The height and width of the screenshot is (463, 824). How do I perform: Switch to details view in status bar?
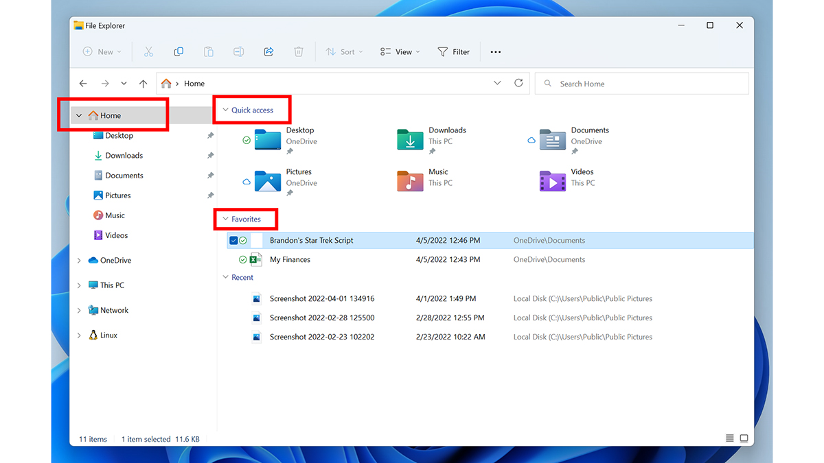729,439
